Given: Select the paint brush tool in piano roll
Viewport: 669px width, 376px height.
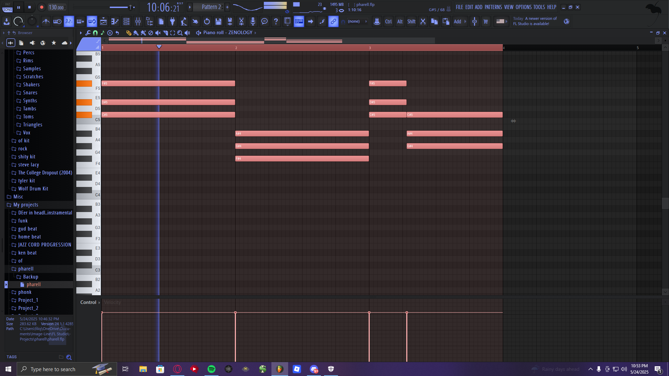Looking at the screenshot, I should 136,33.
